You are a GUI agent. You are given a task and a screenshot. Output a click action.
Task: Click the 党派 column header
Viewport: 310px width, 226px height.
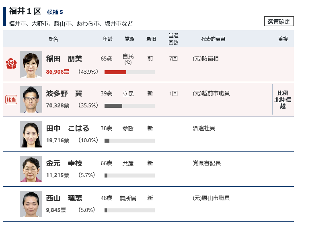tap(129, 39)
